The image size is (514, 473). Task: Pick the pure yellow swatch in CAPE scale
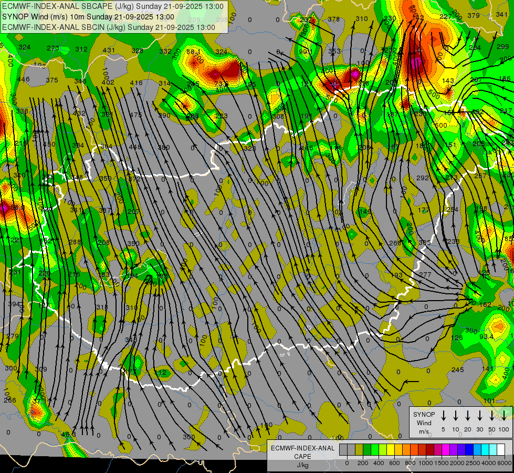click(391, 450)
